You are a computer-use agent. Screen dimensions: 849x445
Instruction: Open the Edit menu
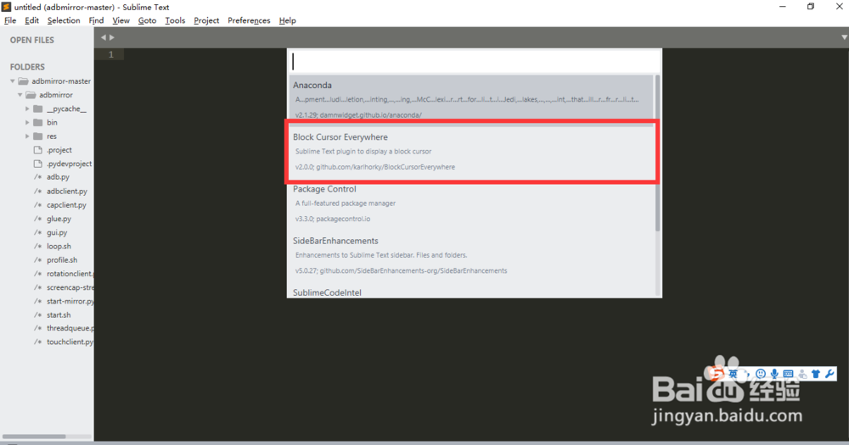[x=32, y=20]
